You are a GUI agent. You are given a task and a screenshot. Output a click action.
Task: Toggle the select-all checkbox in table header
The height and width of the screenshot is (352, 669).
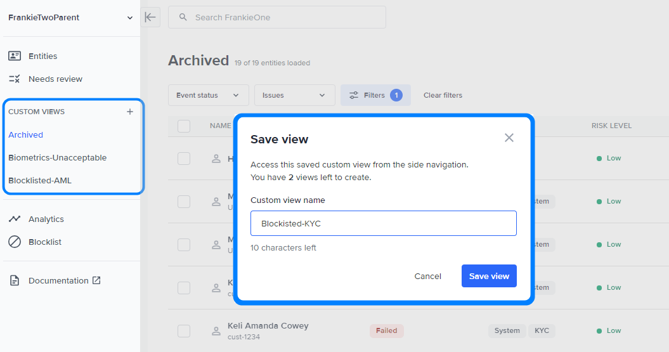[x=184, y=126]
